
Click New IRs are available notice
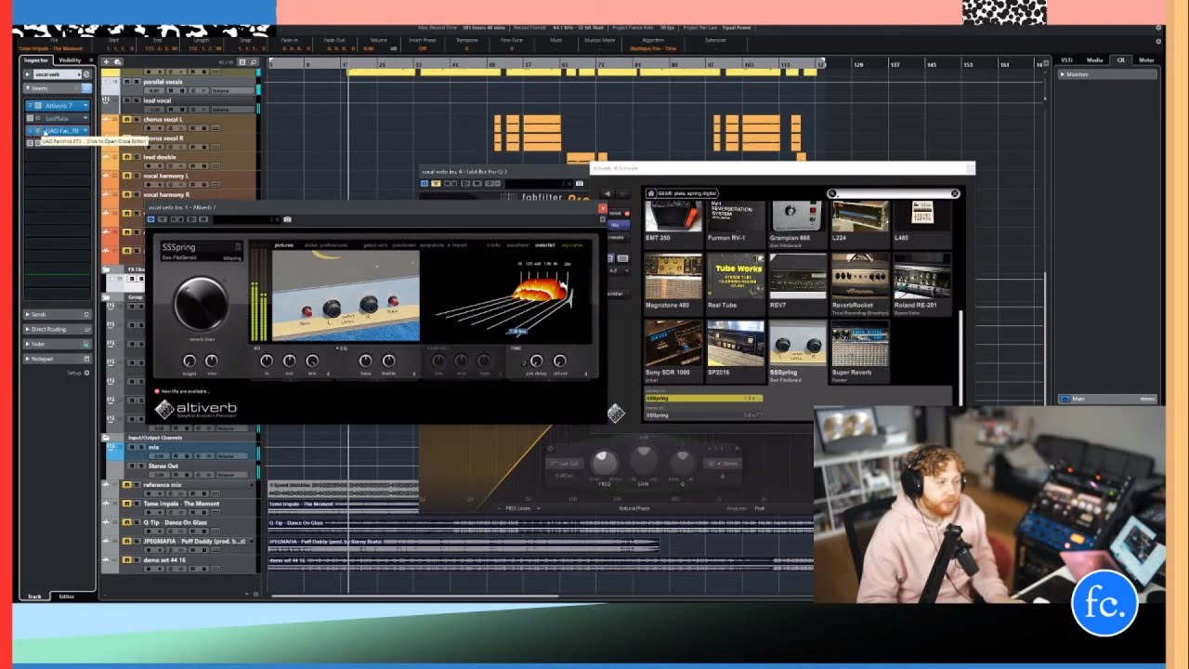[x=184, y=391]
